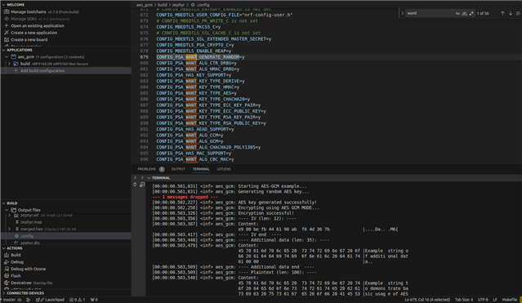This screenshot has height=303, width=522.
Task: Click Debug with Ozone action
Action: click(29, 269)
